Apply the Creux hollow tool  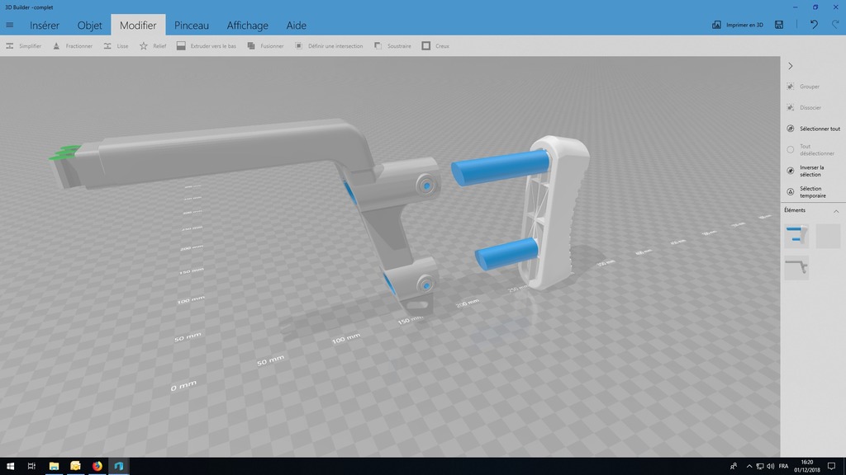[435, 46]
